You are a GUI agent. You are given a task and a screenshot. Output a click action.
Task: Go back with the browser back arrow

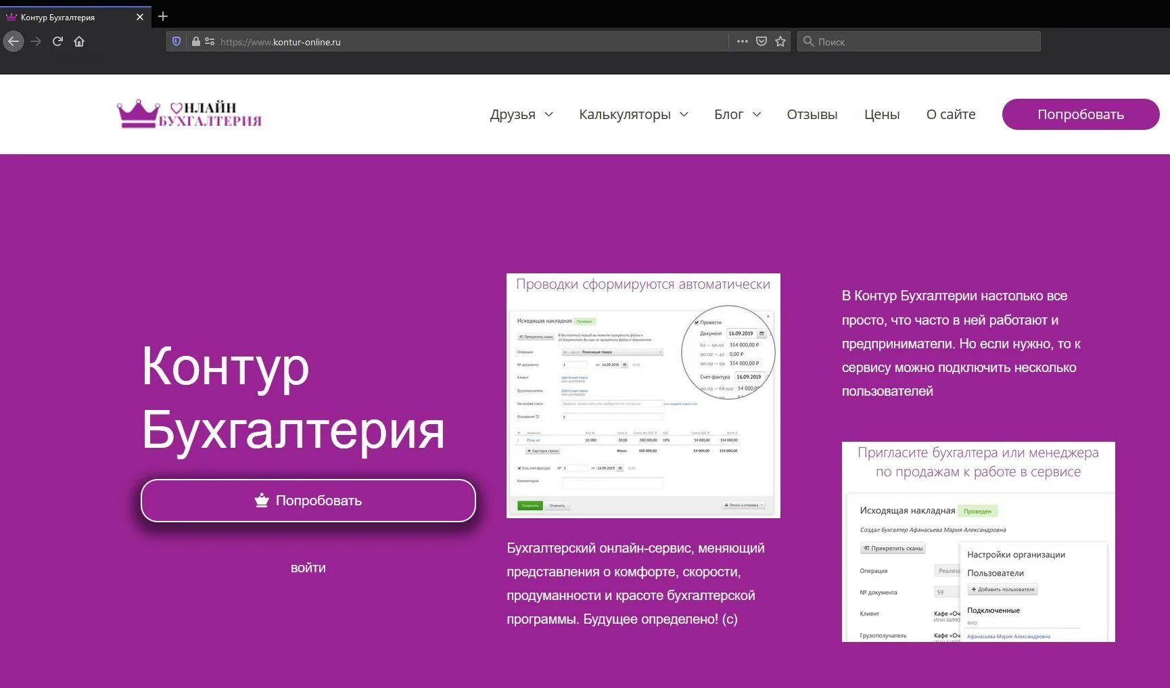14,41
